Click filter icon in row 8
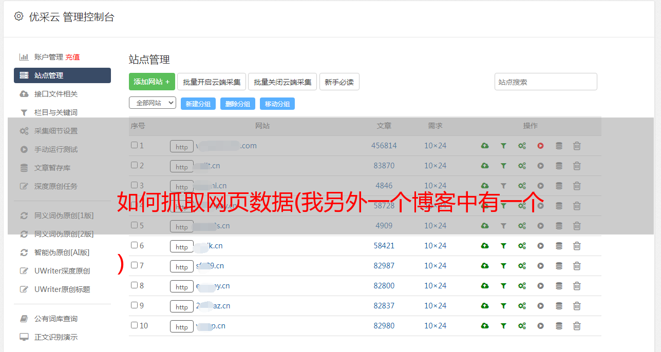Image resolution: width=661 pixels, height=352 pixels. (x=503, y=286)
